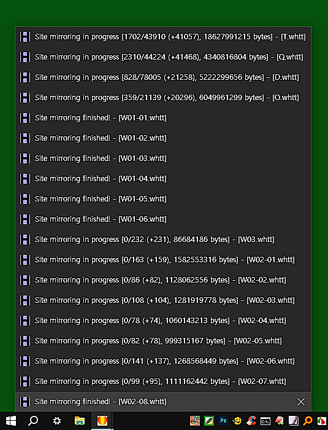Close the W02-08.whtt window with X
This screenshot has height=430, width=328.
click(301, 402)
